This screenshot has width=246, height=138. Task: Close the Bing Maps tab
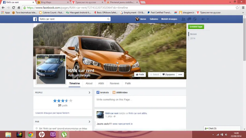(x=68, y=2)
